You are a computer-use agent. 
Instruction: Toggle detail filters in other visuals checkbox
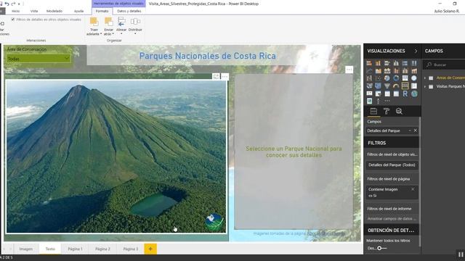[13, 20]
